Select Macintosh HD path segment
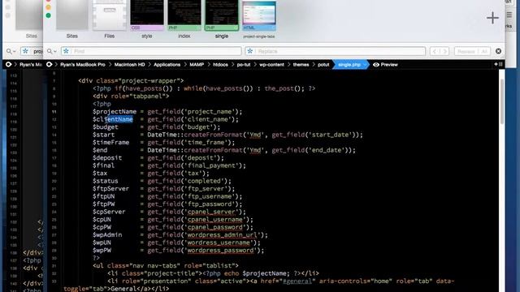 click(130, 65)
